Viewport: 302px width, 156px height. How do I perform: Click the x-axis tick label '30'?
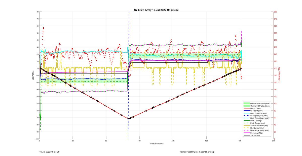point(73,141)
